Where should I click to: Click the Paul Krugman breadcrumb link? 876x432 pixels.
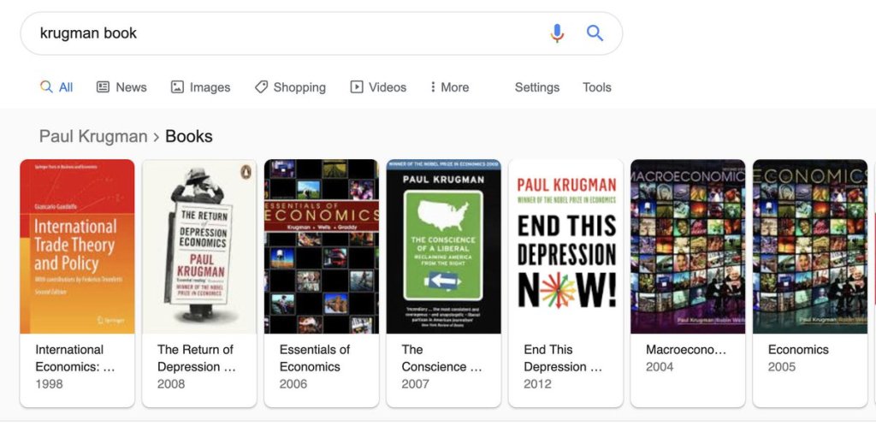[93, 136]
